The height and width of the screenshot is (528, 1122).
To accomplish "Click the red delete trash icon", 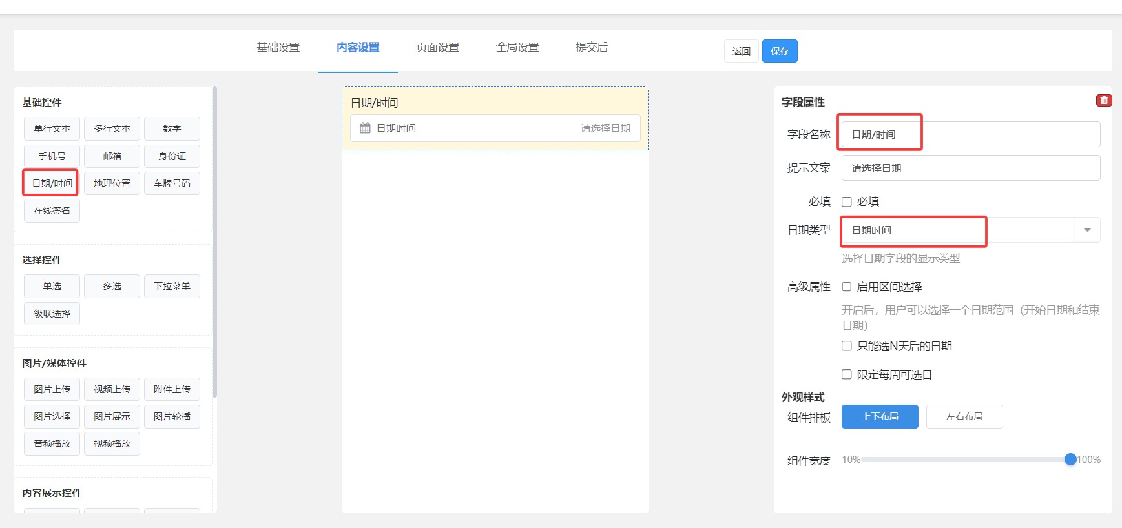I will point(1104,100).
